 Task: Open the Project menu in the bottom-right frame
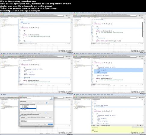[102, 95]
